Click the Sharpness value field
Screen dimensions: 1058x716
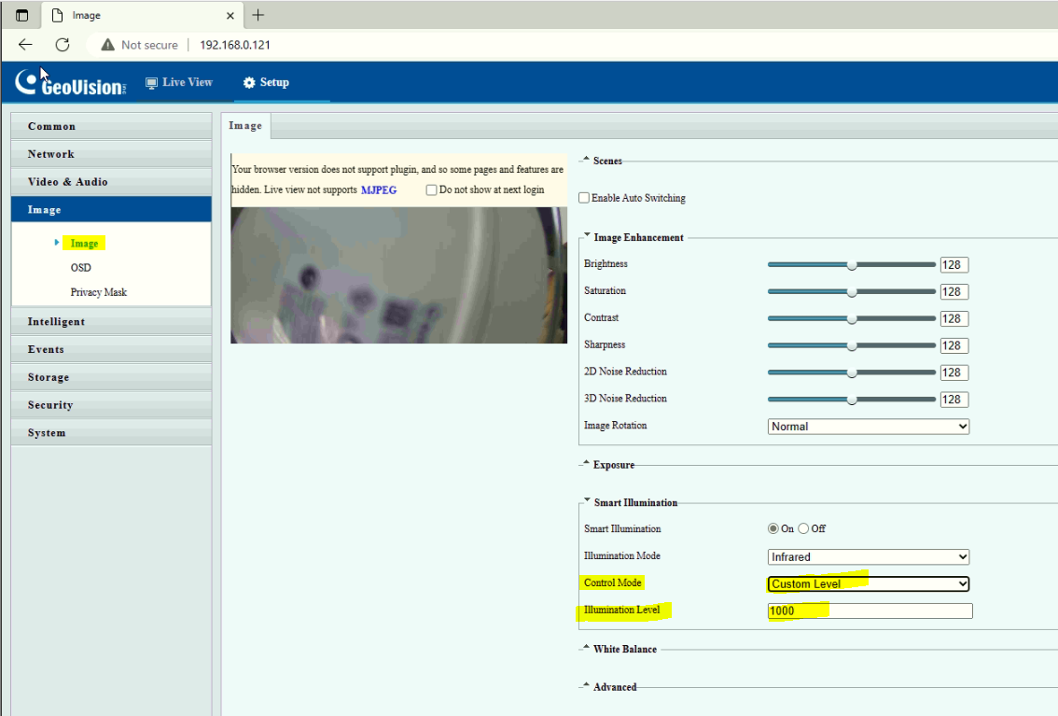[x=954, y=345]
